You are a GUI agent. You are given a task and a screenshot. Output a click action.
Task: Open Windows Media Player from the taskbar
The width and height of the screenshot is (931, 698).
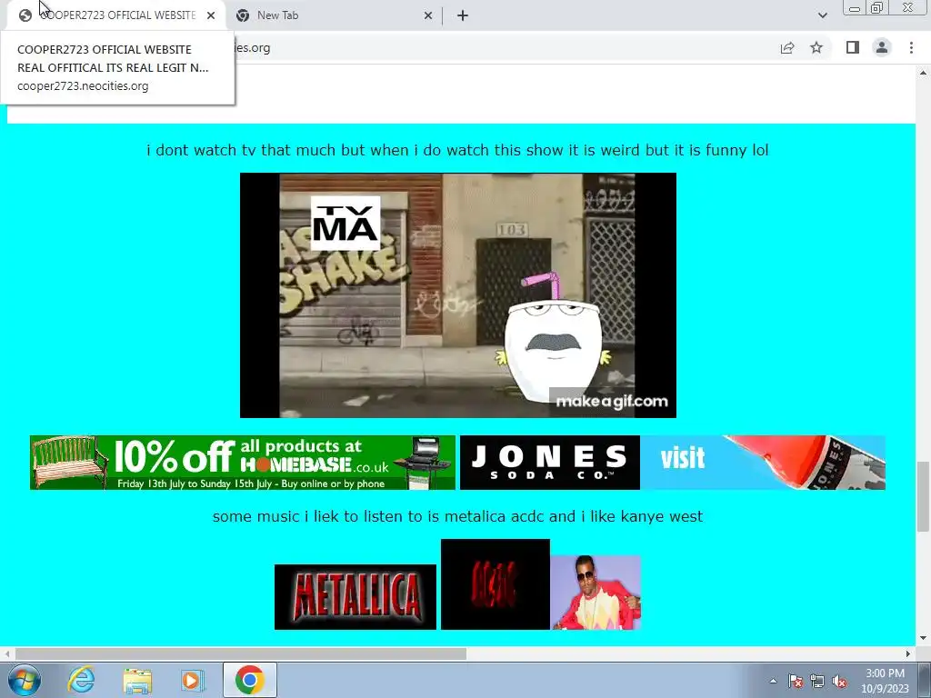click(x=192, y=680)
